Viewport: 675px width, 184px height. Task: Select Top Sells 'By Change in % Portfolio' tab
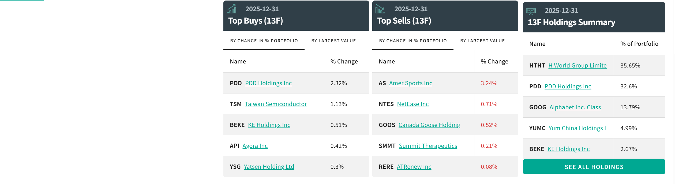[413, 41]
